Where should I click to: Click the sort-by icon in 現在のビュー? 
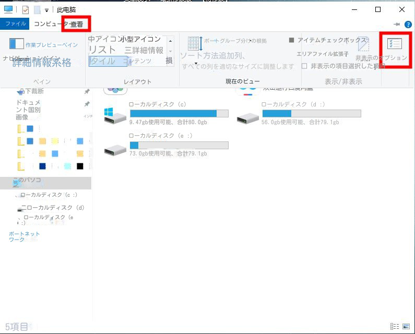[x=195, y=44]
